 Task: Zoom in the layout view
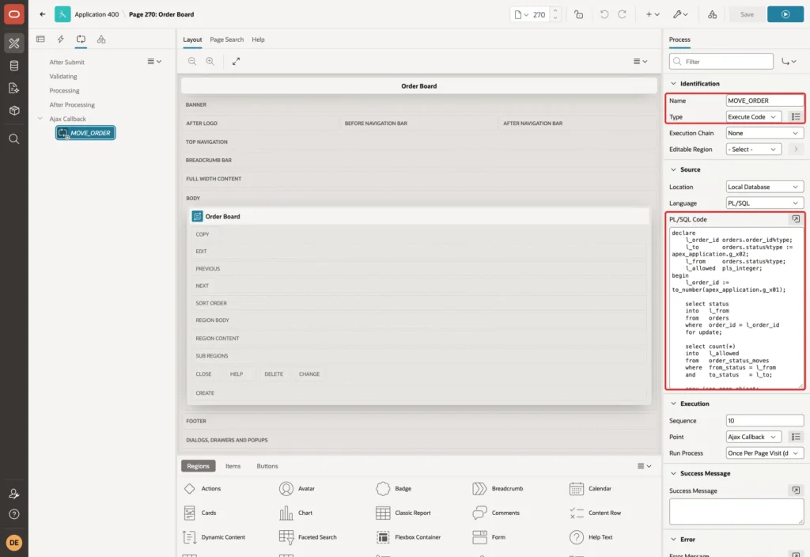pyautogui.click(x=210, y=61)
